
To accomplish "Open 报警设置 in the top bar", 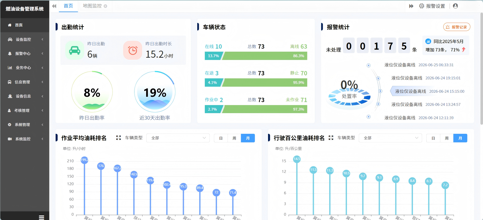I will point(432,6).
